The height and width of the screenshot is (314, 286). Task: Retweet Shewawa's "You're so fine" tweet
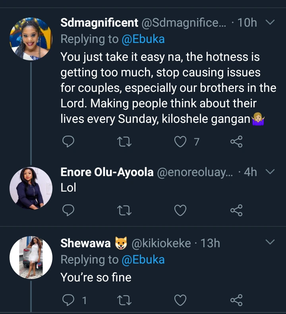pyautogui.click(x=125, y=300)
